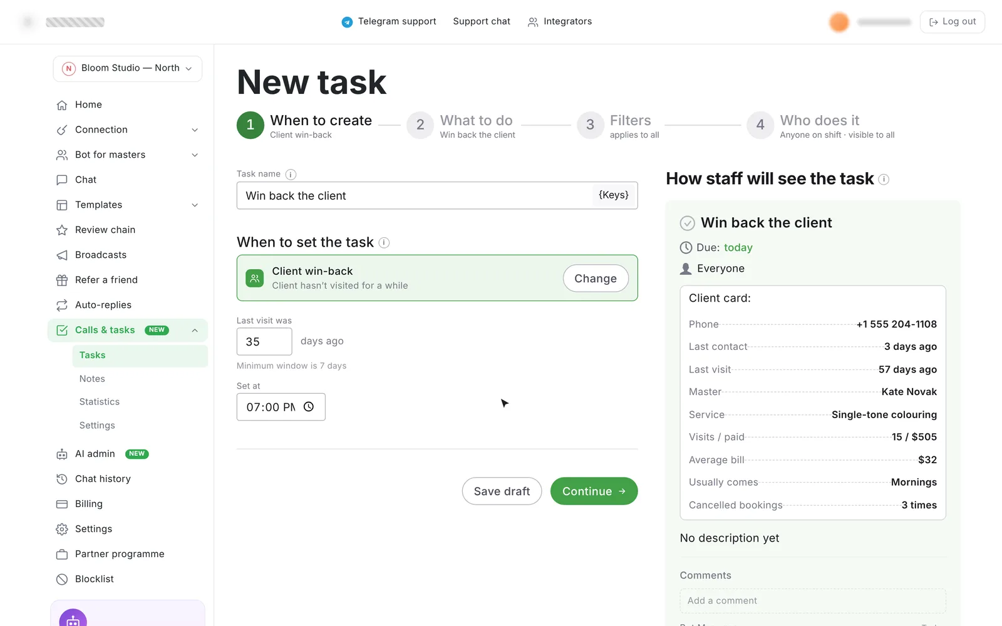Click the Task name info icon
Screen dimensions: 1002x626
point(291,174)
